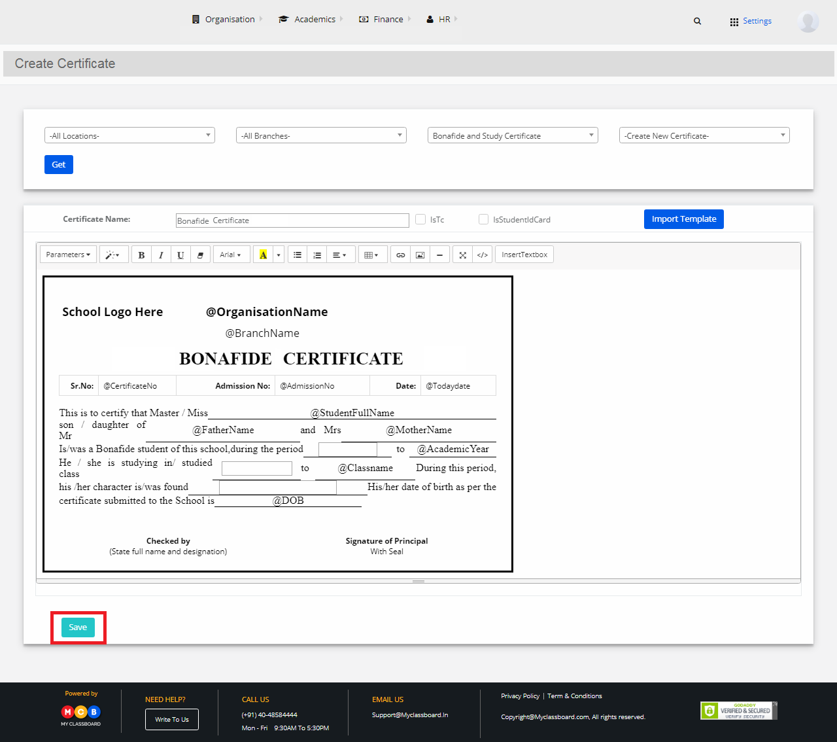
Task: Click the blank character-found textbox
Action: click(x=278, y=487)
